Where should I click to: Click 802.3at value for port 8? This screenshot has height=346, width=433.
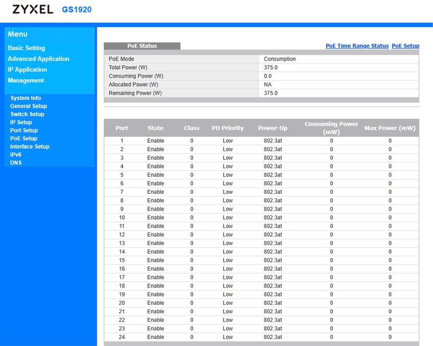(273, 200)
